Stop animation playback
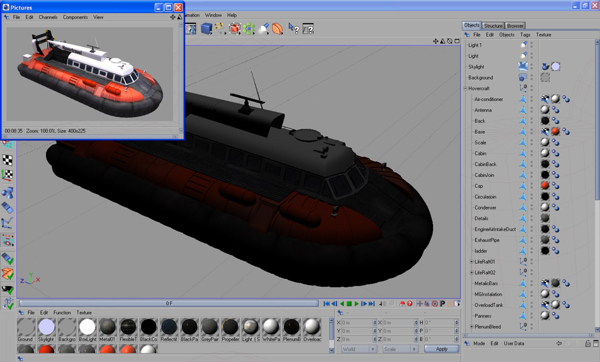The width and height of the screenshot is (600, 362). (x=349, y=304)
